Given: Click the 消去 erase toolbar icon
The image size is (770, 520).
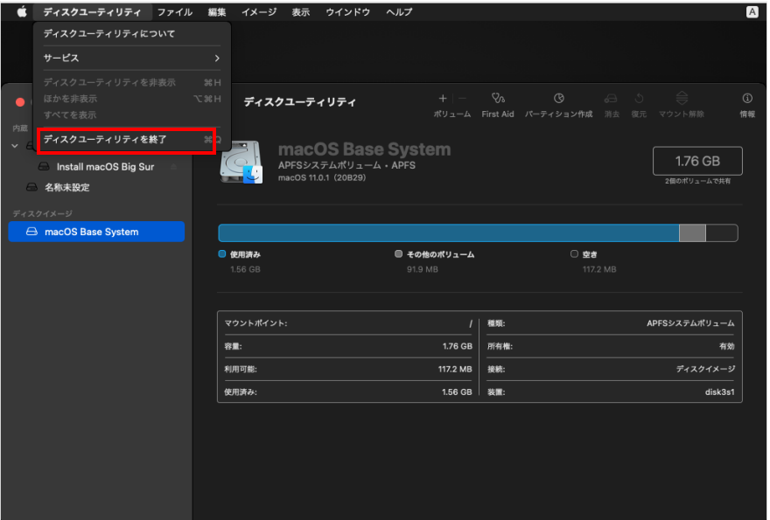Looking at the screenshot, I should 611,98.
